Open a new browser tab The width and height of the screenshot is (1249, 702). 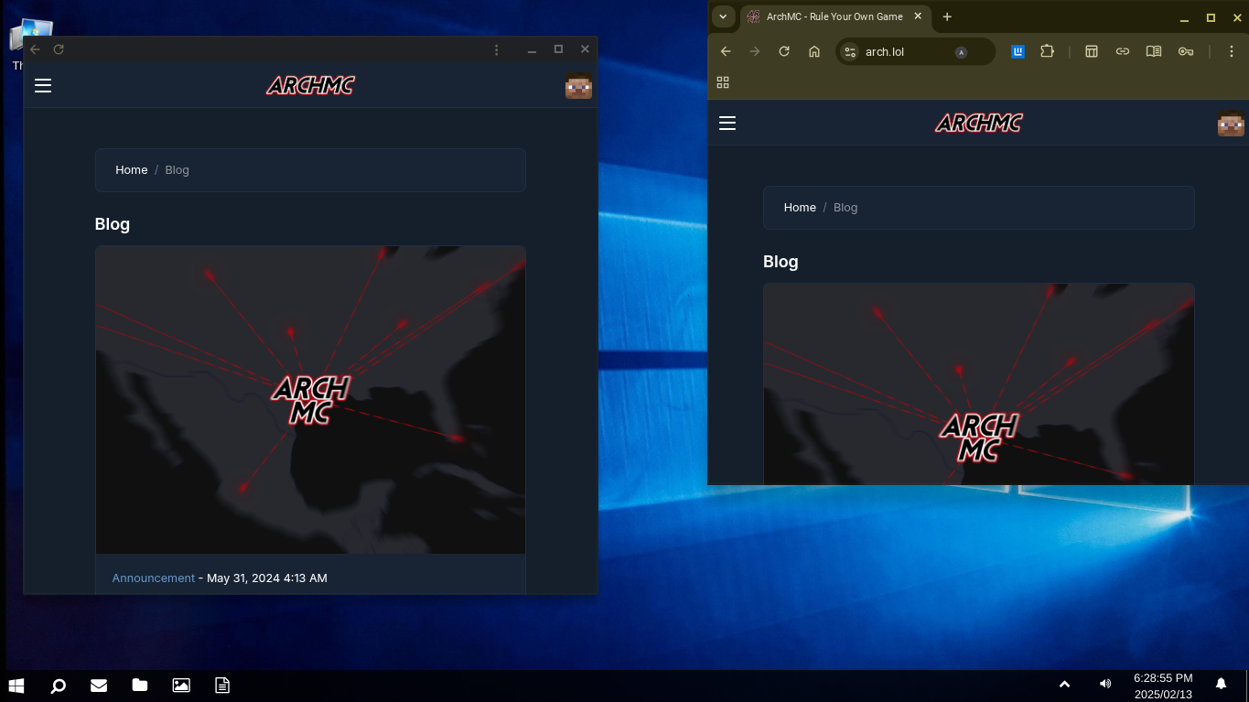pyautogui.click(x=947, y=16)
